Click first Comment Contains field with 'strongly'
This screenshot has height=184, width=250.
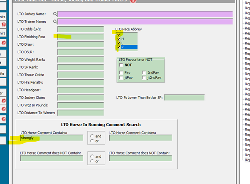tap(52, 138)
